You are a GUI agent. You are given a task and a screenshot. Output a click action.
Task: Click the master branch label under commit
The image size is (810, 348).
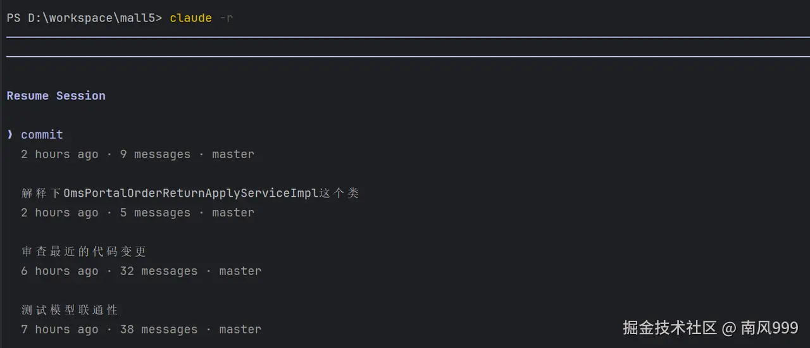[x=233, y=154]
